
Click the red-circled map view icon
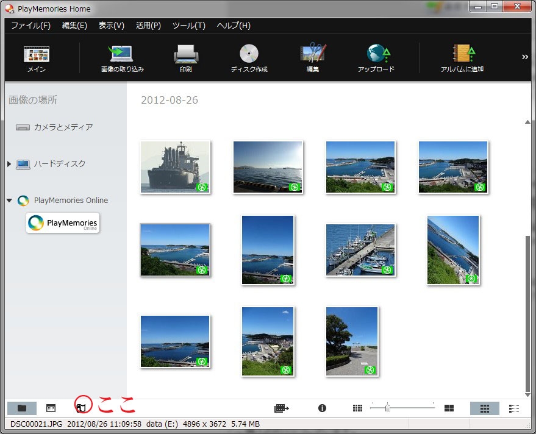[x=81, y=408]
